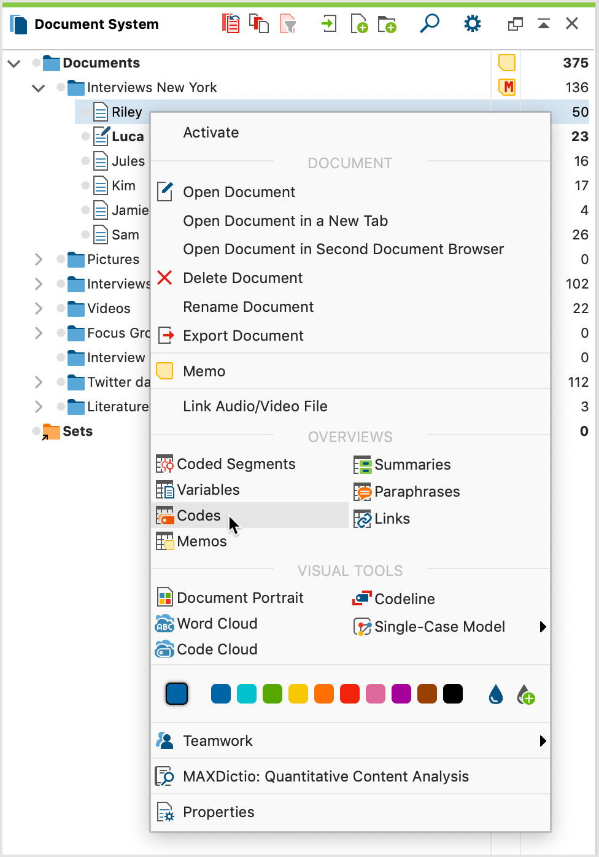Viewport: 599px width, 857px height.
Task: Launch Code Cloud tool
Action: pos(206,650)
